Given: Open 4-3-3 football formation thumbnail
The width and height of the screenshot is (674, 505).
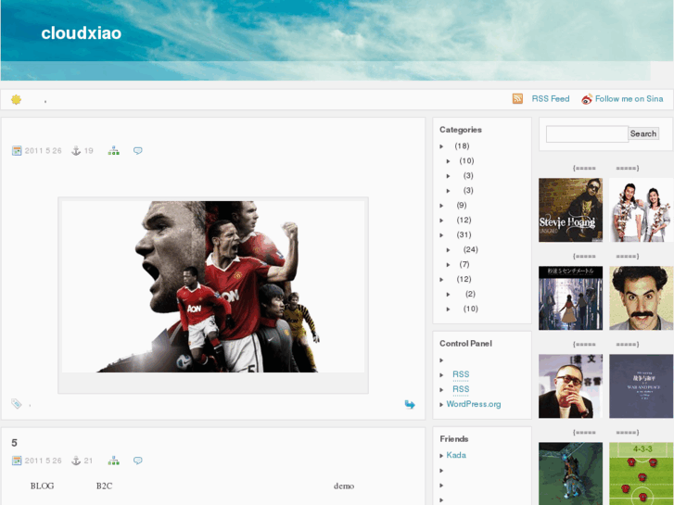Looking at the screenshot, I should point(642,473).
